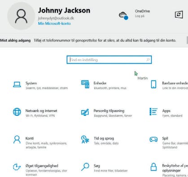Open Netværk og internet globe icon
The image size is (188, 177).
point(17,112)
